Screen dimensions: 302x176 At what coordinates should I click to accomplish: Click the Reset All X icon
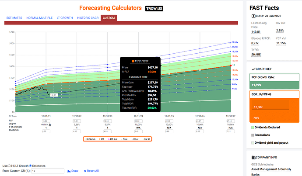85,171
